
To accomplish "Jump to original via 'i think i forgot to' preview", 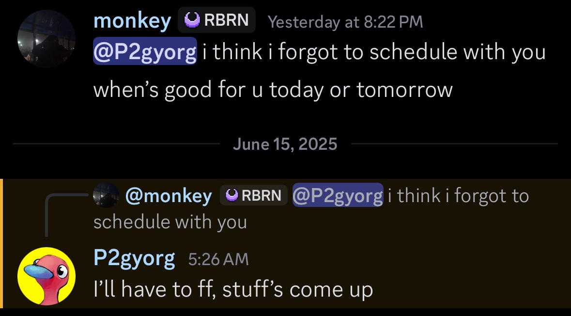I will tap(458, 195).
